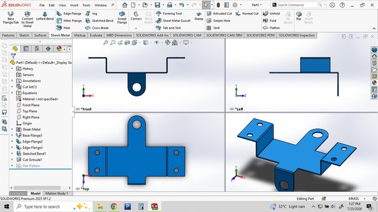Viewport: 378px width, 212px height.
Task: Select the Front Plane item
Action: (28, 105)
